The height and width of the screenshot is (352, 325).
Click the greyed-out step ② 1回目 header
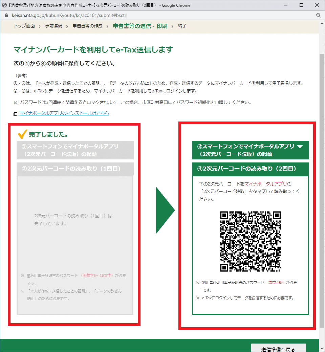tap(75, 169)
